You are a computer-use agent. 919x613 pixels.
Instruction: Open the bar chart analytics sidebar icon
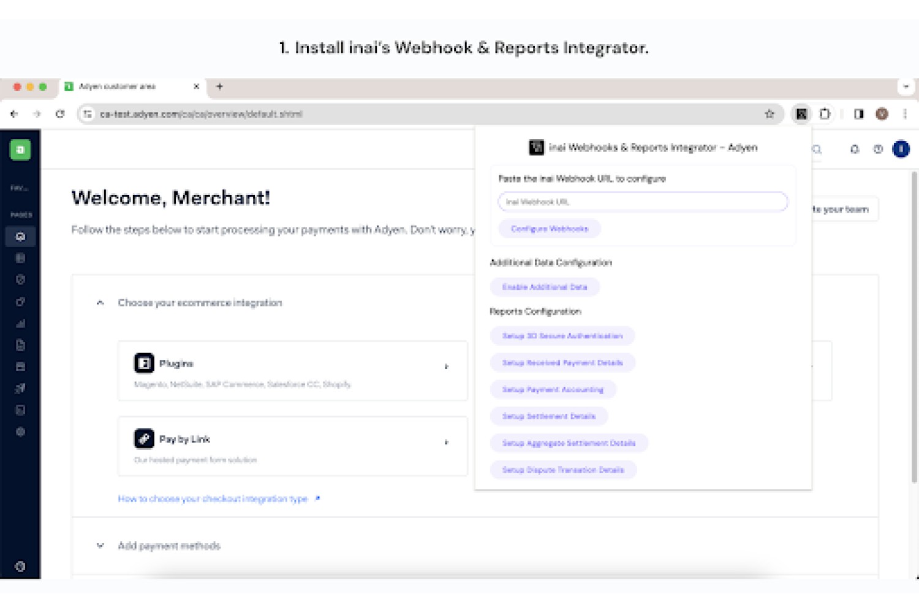click(x=20, y=323)
